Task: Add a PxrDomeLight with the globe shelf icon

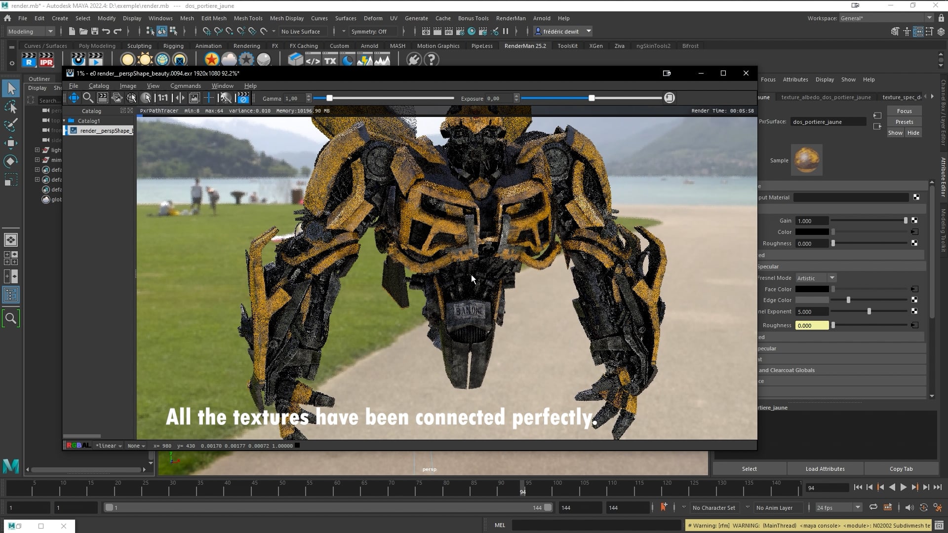Action: pyautogui.click(x=162, y=60)
